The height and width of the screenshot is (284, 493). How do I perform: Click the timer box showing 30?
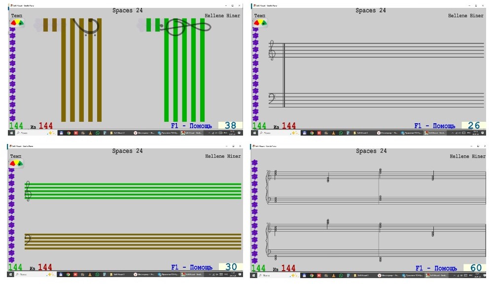click(x=231, y=267)
